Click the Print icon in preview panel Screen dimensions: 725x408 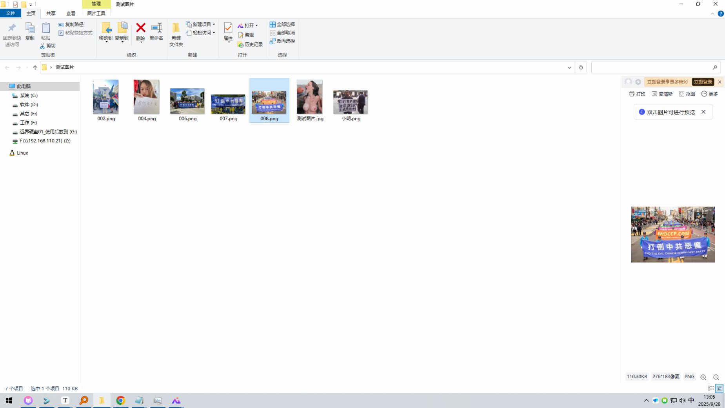(x=637, y=94)
